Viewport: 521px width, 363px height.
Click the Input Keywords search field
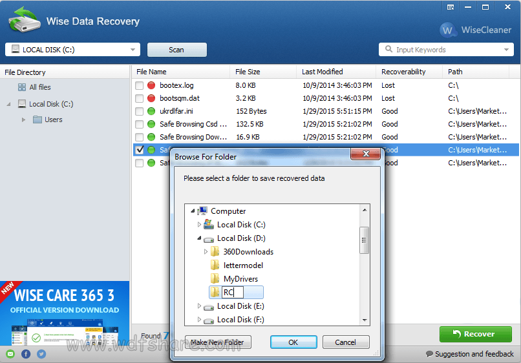[x=446, y=50]
